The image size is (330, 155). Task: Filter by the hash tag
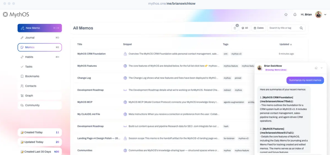tap(226, 126)
